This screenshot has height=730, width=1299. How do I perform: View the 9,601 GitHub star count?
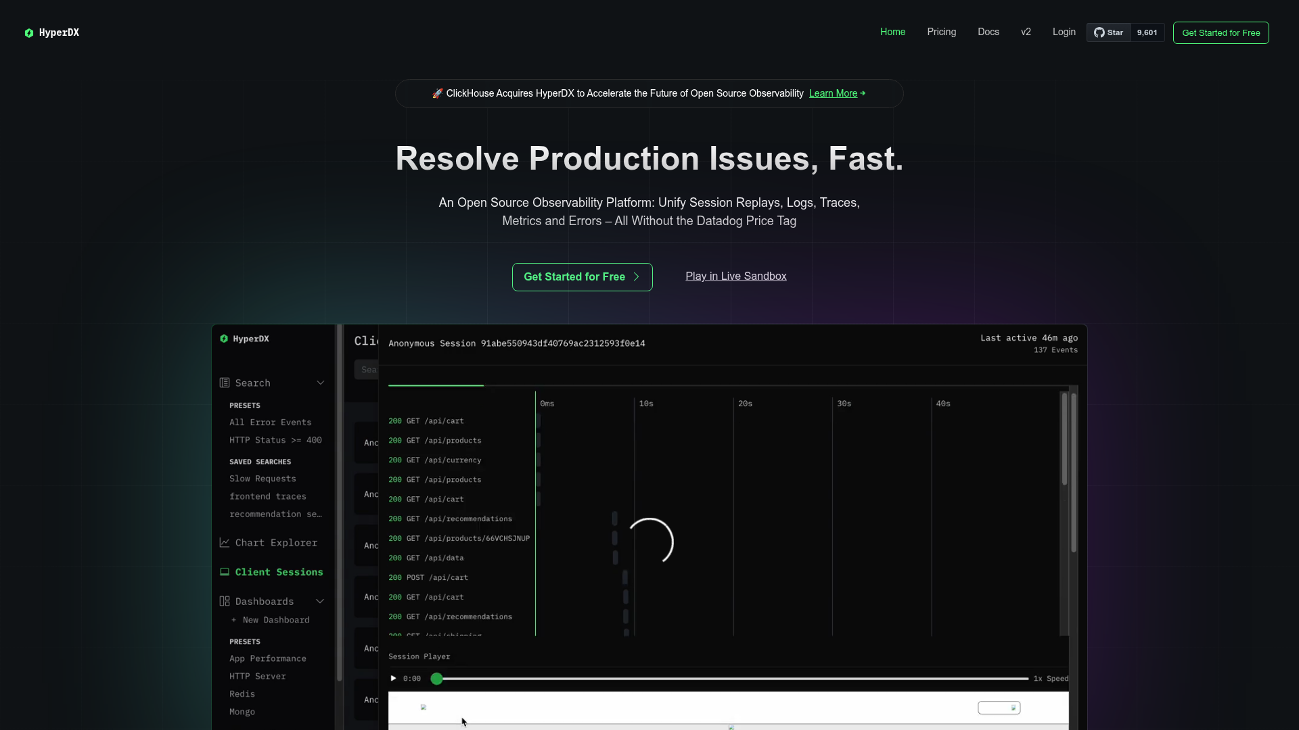pos(1147,32)
